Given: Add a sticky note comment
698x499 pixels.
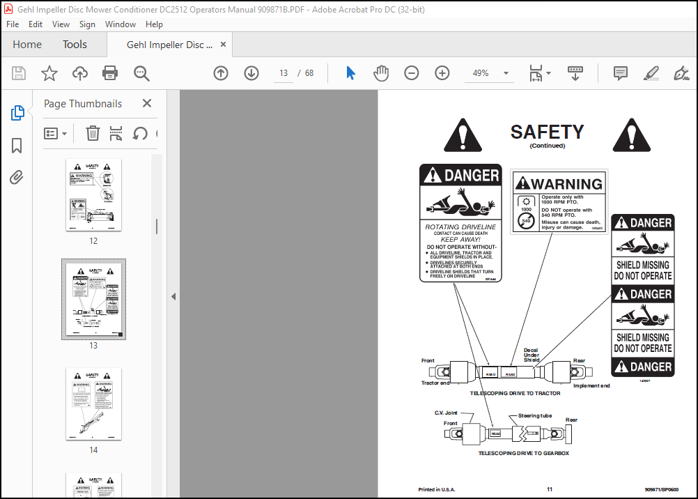Looking at the screenshot, I should click(x=621, y=73).
